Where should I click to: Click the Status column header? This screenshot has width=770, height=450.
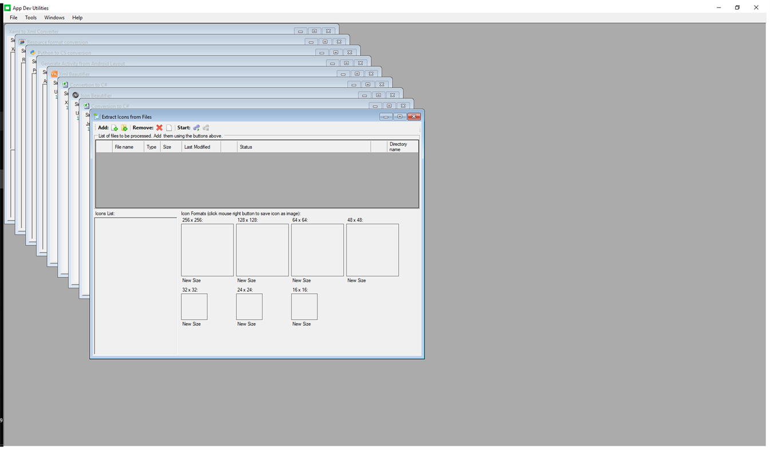tap(304, 147)
